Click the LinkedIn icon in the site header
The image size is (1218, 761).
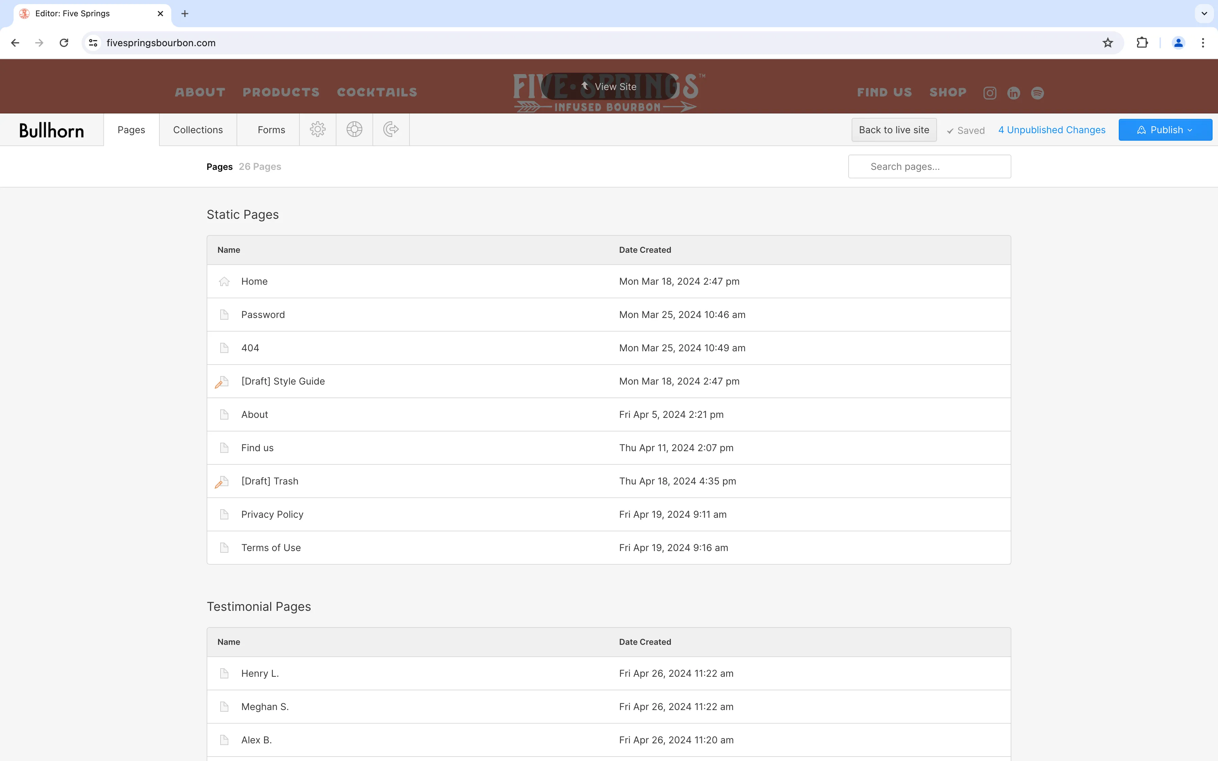coord(1013,93)
